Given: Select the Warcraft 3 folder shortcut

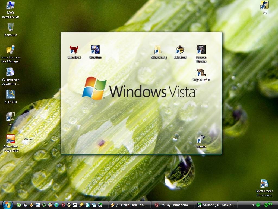Looking at the screenshot, I should pos(159,52).
